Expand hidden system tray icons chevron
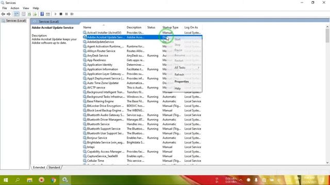330x185 pixels. pyautogui.click(x=241, y=180)
